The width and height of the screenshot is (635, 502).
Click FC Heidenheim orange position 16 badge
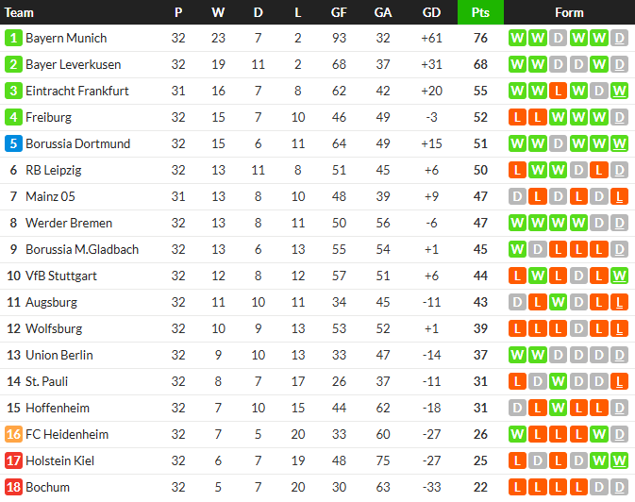pos(13,435)
